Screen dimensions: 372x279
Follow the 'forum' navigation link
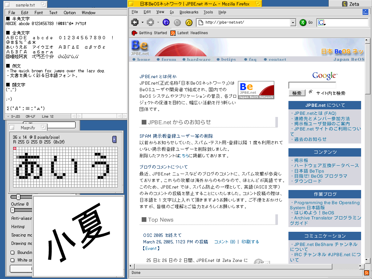pyautogui.click(x=169, y=59)
